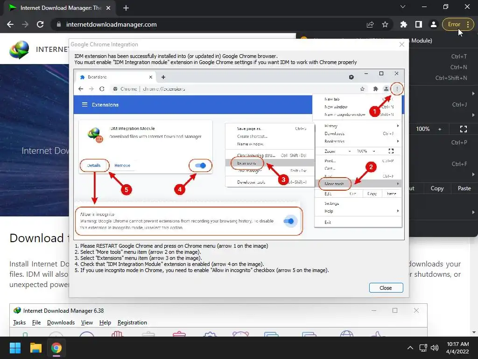Open Help menu in IDM 6.38 window image
This screenshot has height=359, width=478.
(x=105, y=323)
